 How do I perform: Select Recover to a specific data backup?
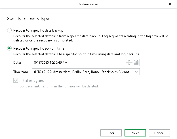coord(9,30)
